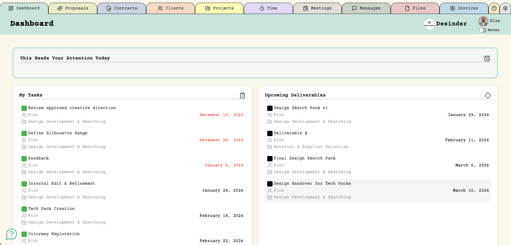Image resolution: width=511 pixels, height=245 pixels.
Task: Click green status square for Define Silhouette Range
Action: pyautogui.click(x=24, y=133)
